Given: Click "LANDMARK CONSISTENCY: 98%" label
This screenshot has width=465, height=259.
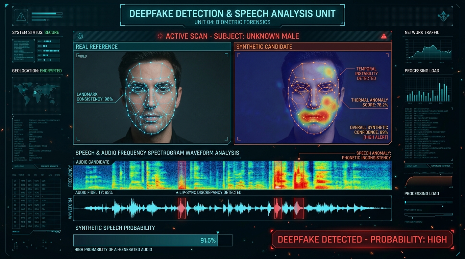Looking at the screenshot, I should tap(95, 97).
